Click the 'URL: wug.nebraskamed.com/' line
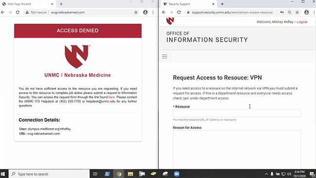Viewport: 316px width, 178px height. [x=40, y=133]
